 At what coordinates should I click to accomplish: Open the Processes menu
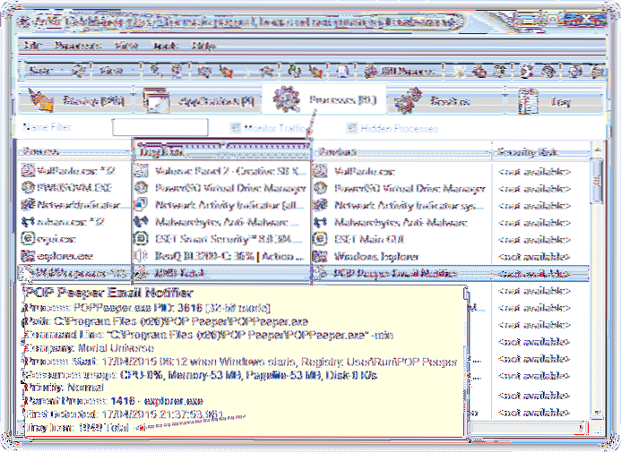tap(78, 45)
